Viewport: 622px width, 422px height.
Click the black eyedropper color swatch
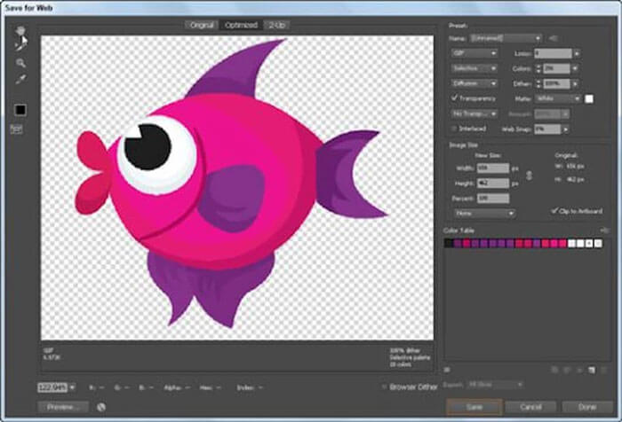pos(20,110)
